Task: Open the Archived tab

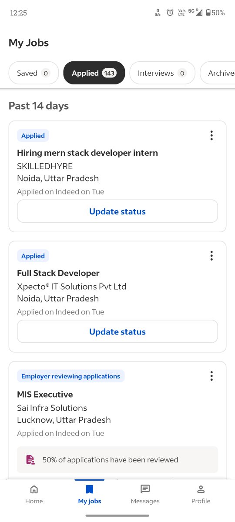Action: (218, 73)
